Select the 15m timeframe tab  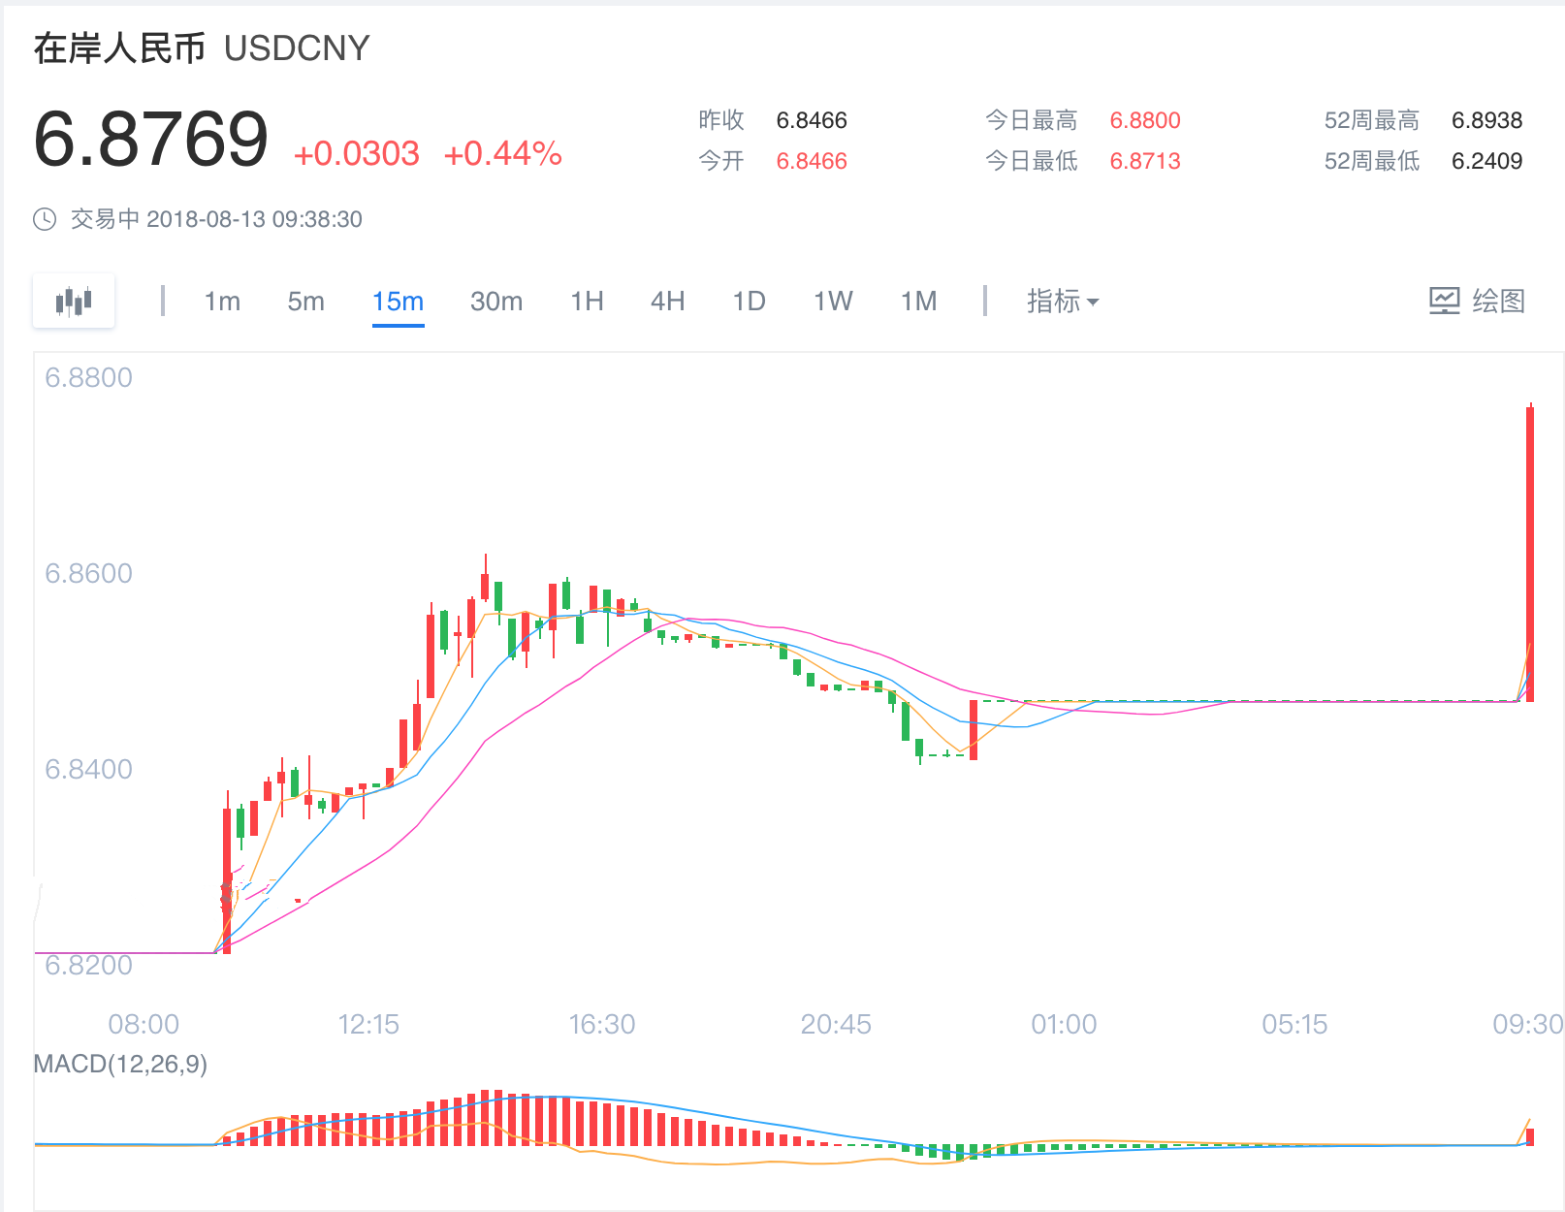tap(398, 302)
